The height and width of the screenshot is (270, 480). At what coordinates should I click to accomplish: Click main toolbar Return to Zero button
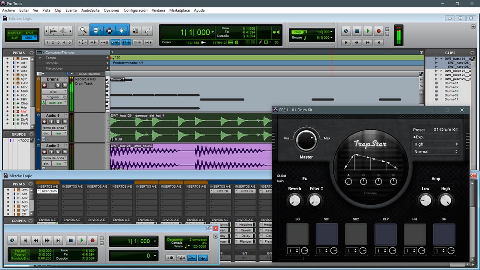tap(346, 42)
